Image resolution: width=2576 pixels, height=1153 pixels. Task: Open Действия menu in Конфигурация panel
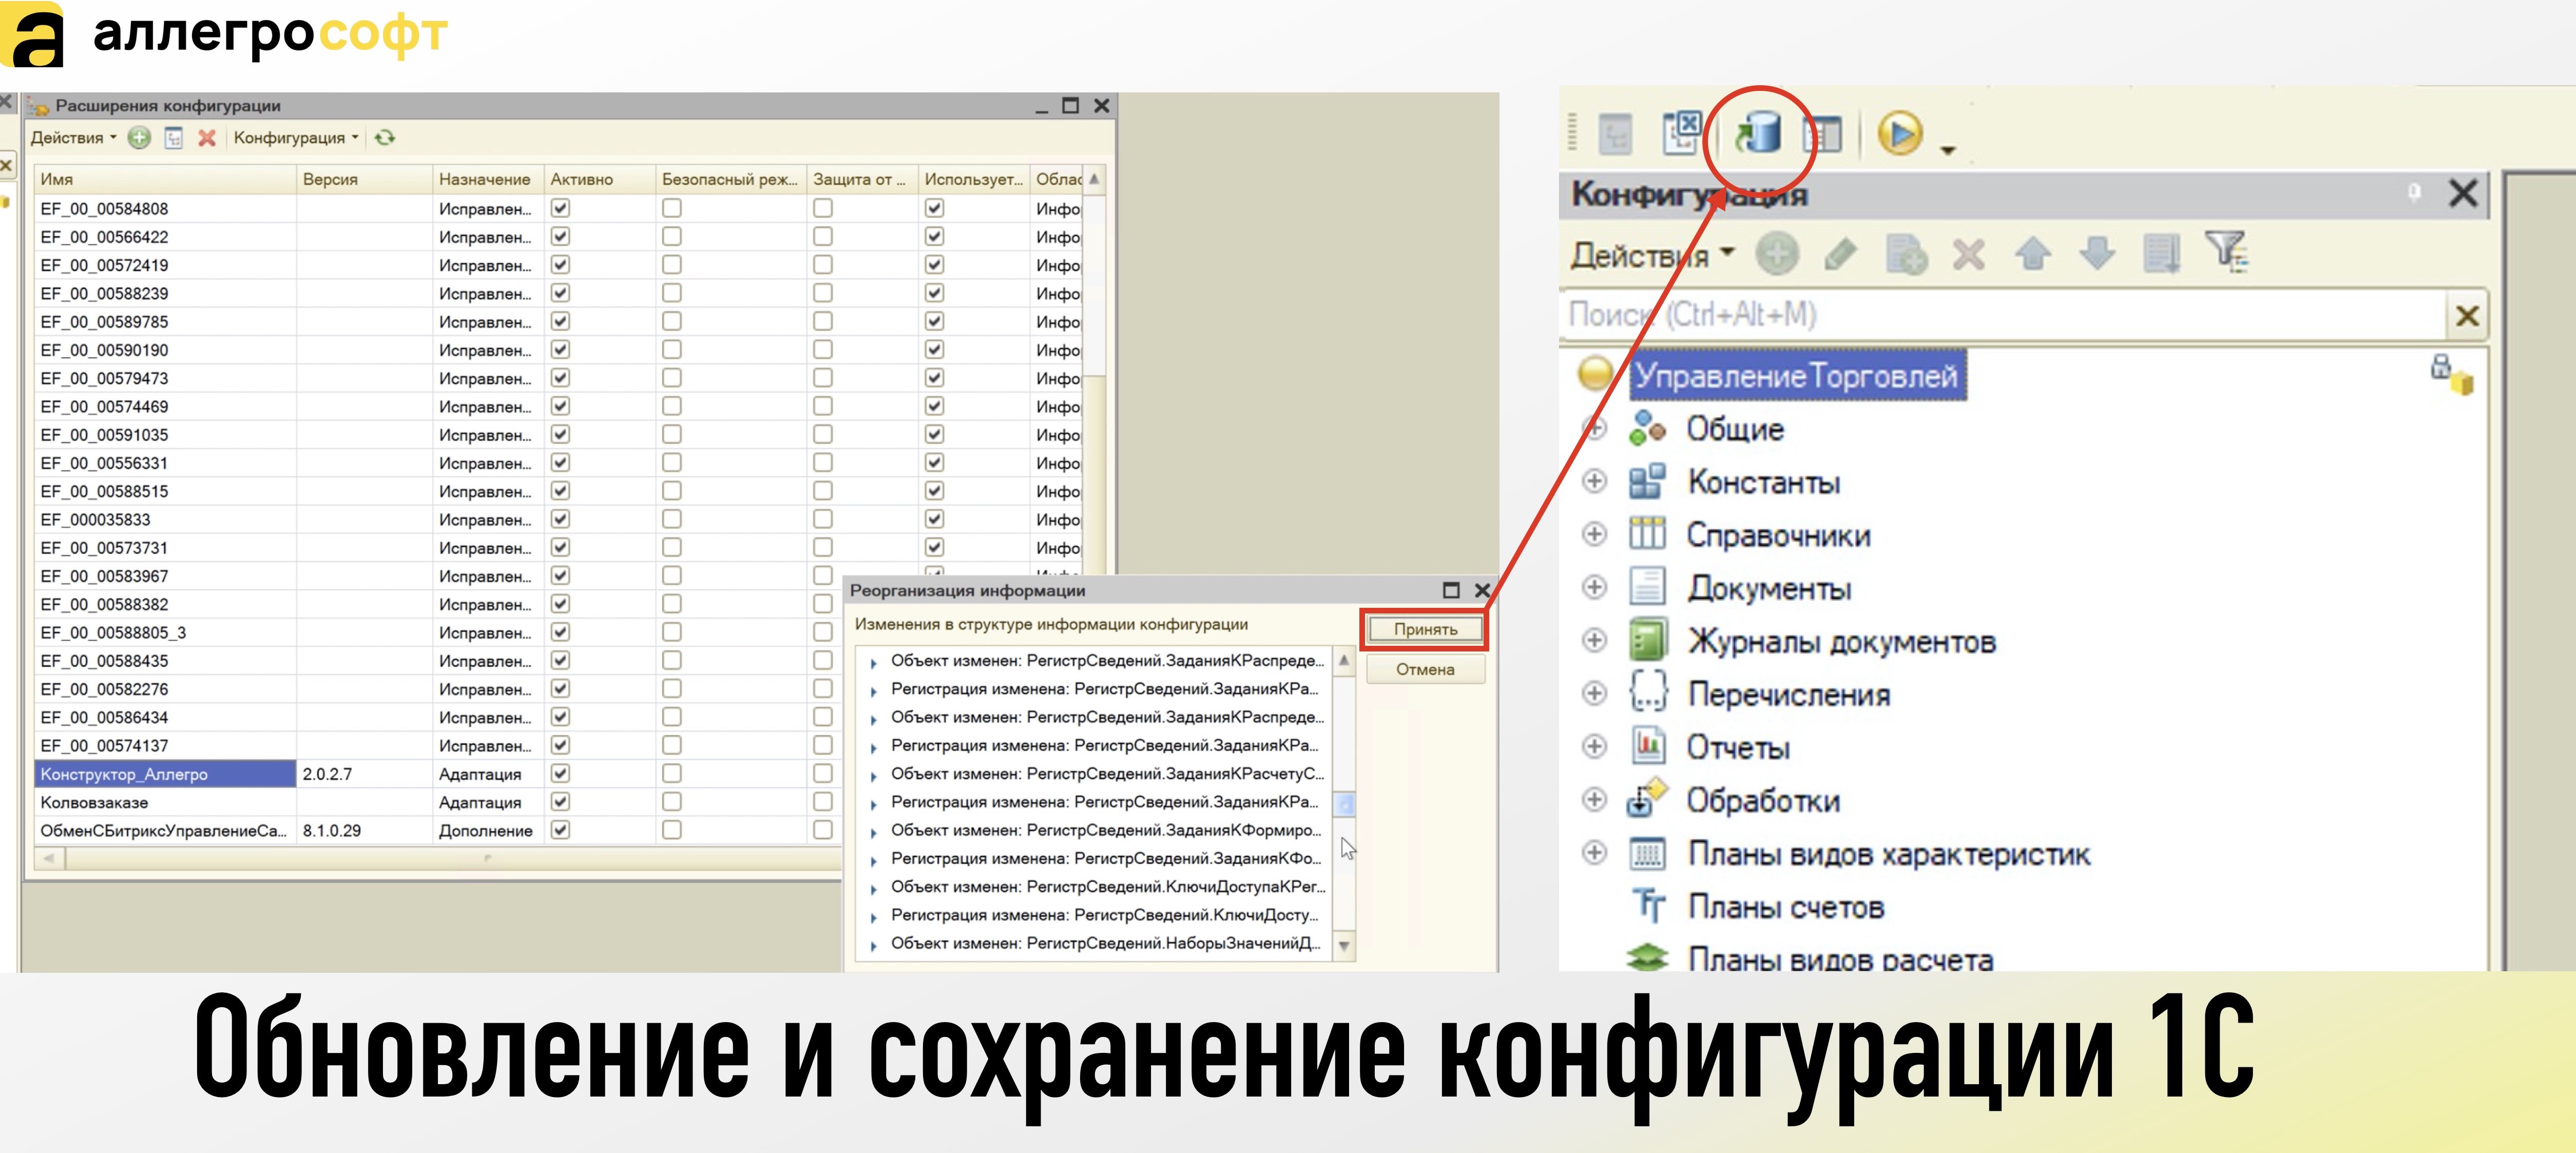pyautogui.click(x=1652, y=255)
